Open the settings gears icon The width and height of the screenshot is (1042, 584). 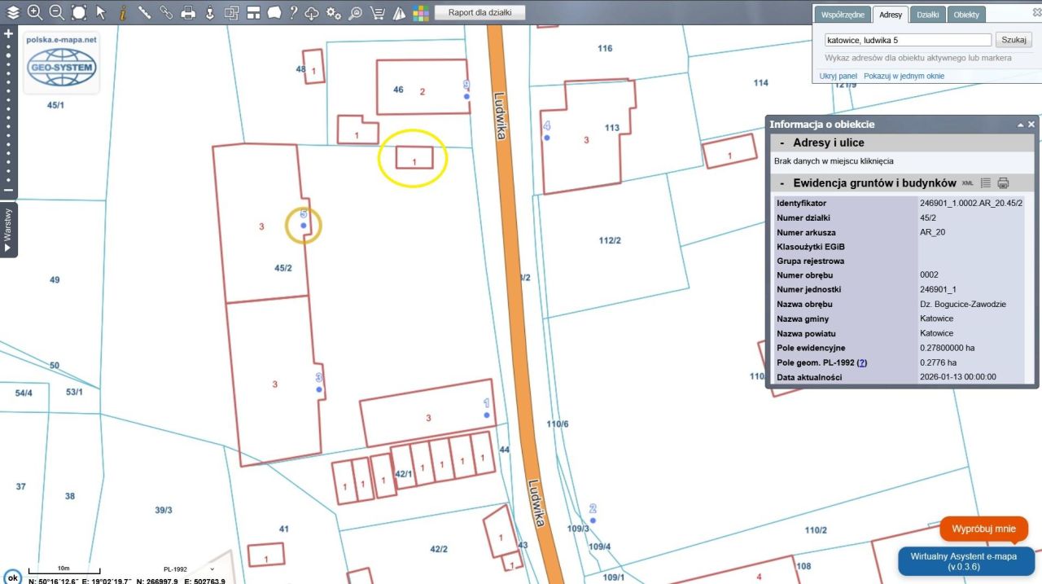pos(334,12)
